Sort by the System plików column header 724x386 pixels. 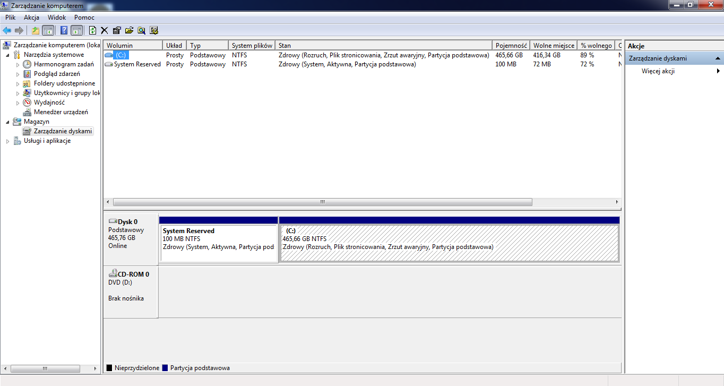coord(252,46)
